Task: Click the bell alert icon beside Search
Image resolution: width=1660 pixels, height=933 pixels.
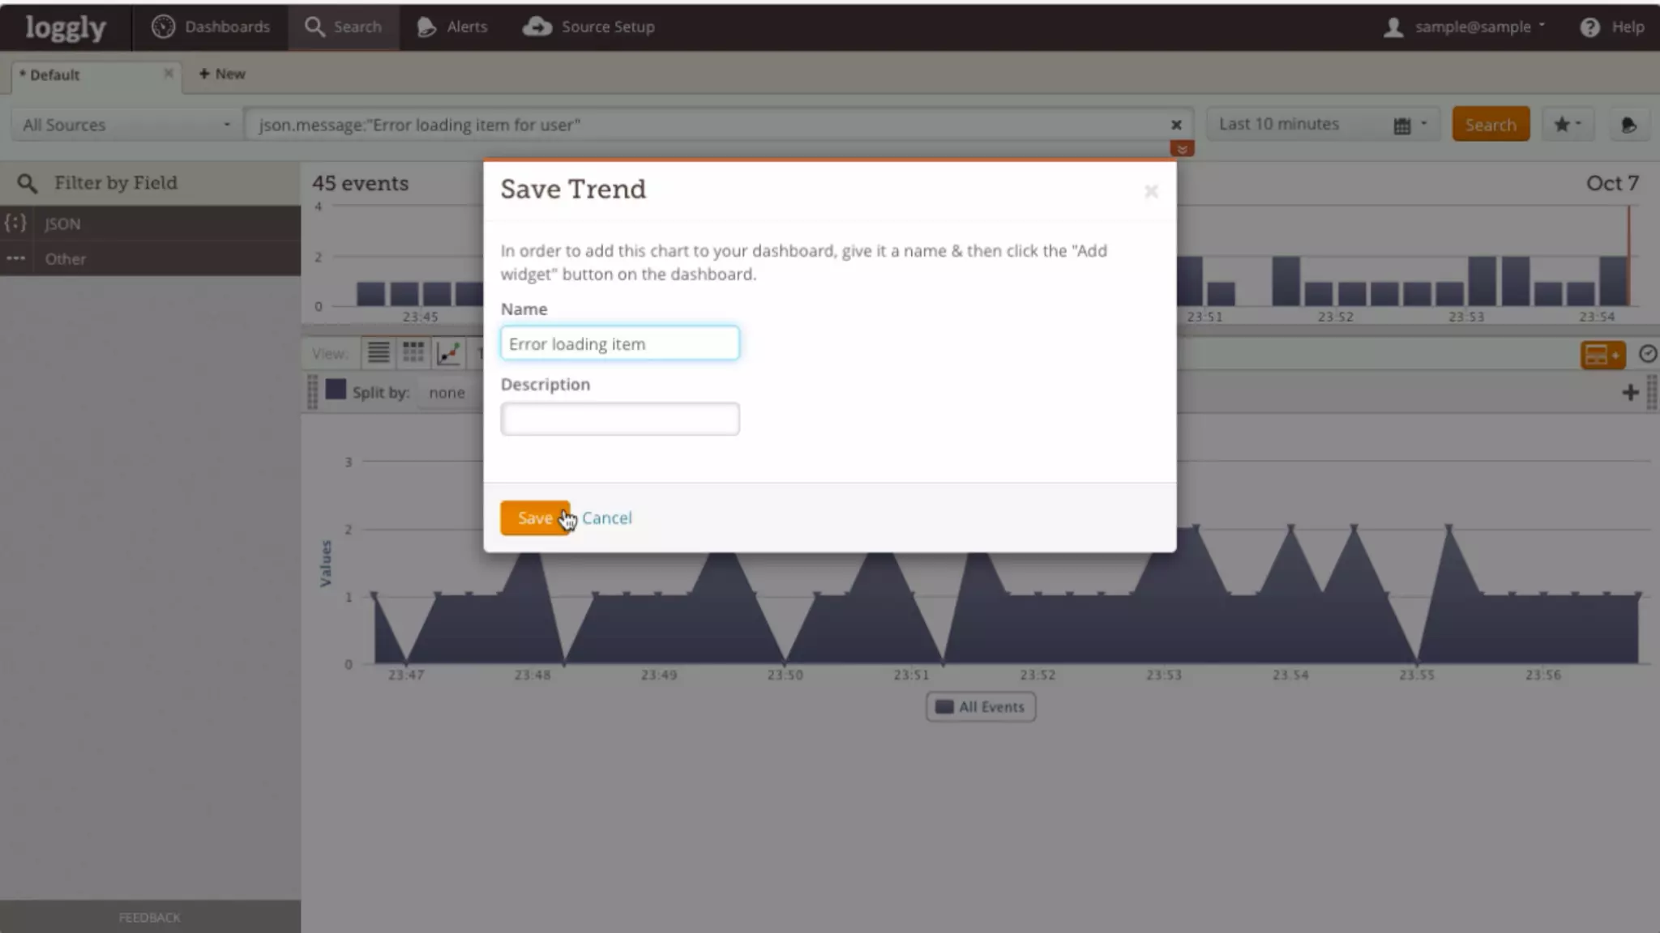Action: 1628,125
